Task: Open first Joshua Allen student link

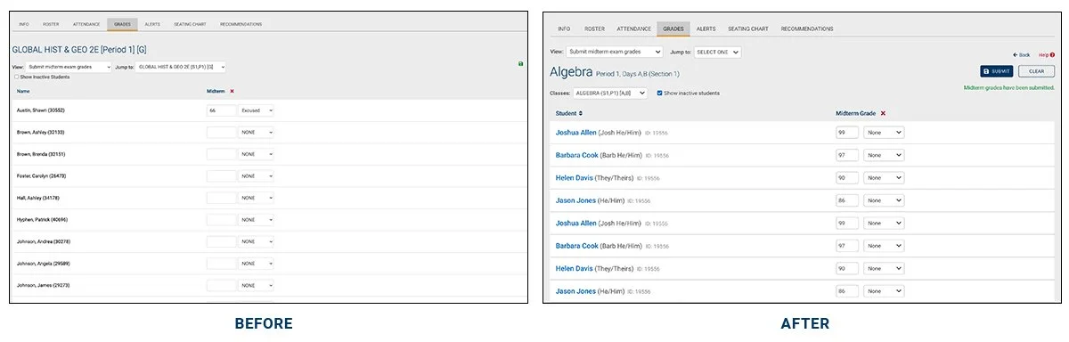Action: [x=576, y=132]
